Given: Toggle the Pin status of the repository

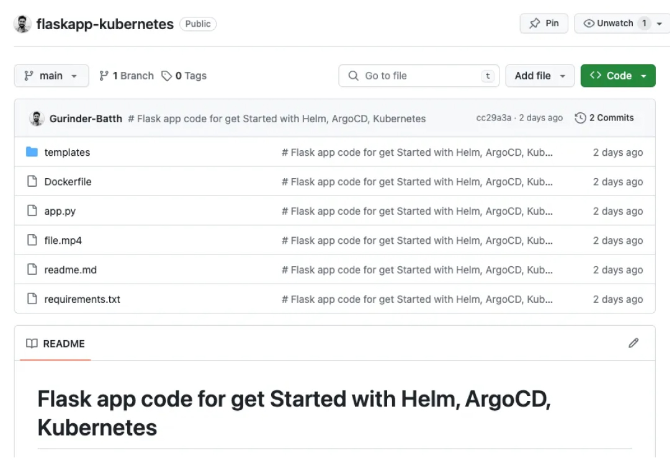Looking at the screenshot, I should (x=544, y=23).
